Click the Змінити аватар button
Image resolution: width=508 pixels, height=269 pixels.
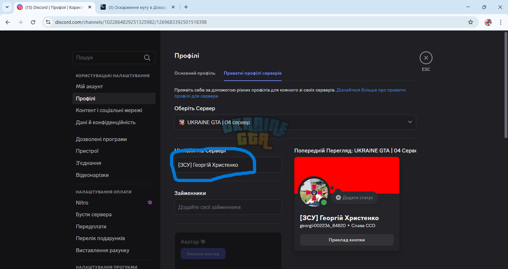(203, 254)
